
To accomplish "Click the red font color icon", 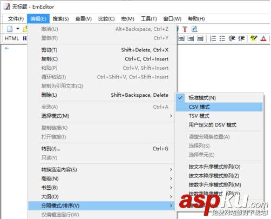I will point(263,38).
